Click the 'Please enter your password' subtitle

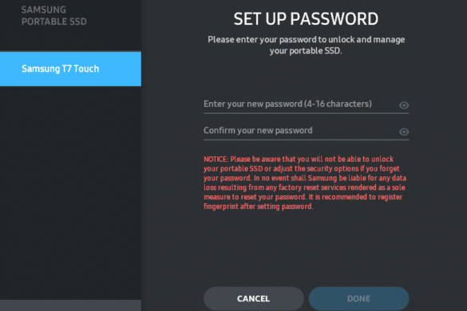click(307, 45)
